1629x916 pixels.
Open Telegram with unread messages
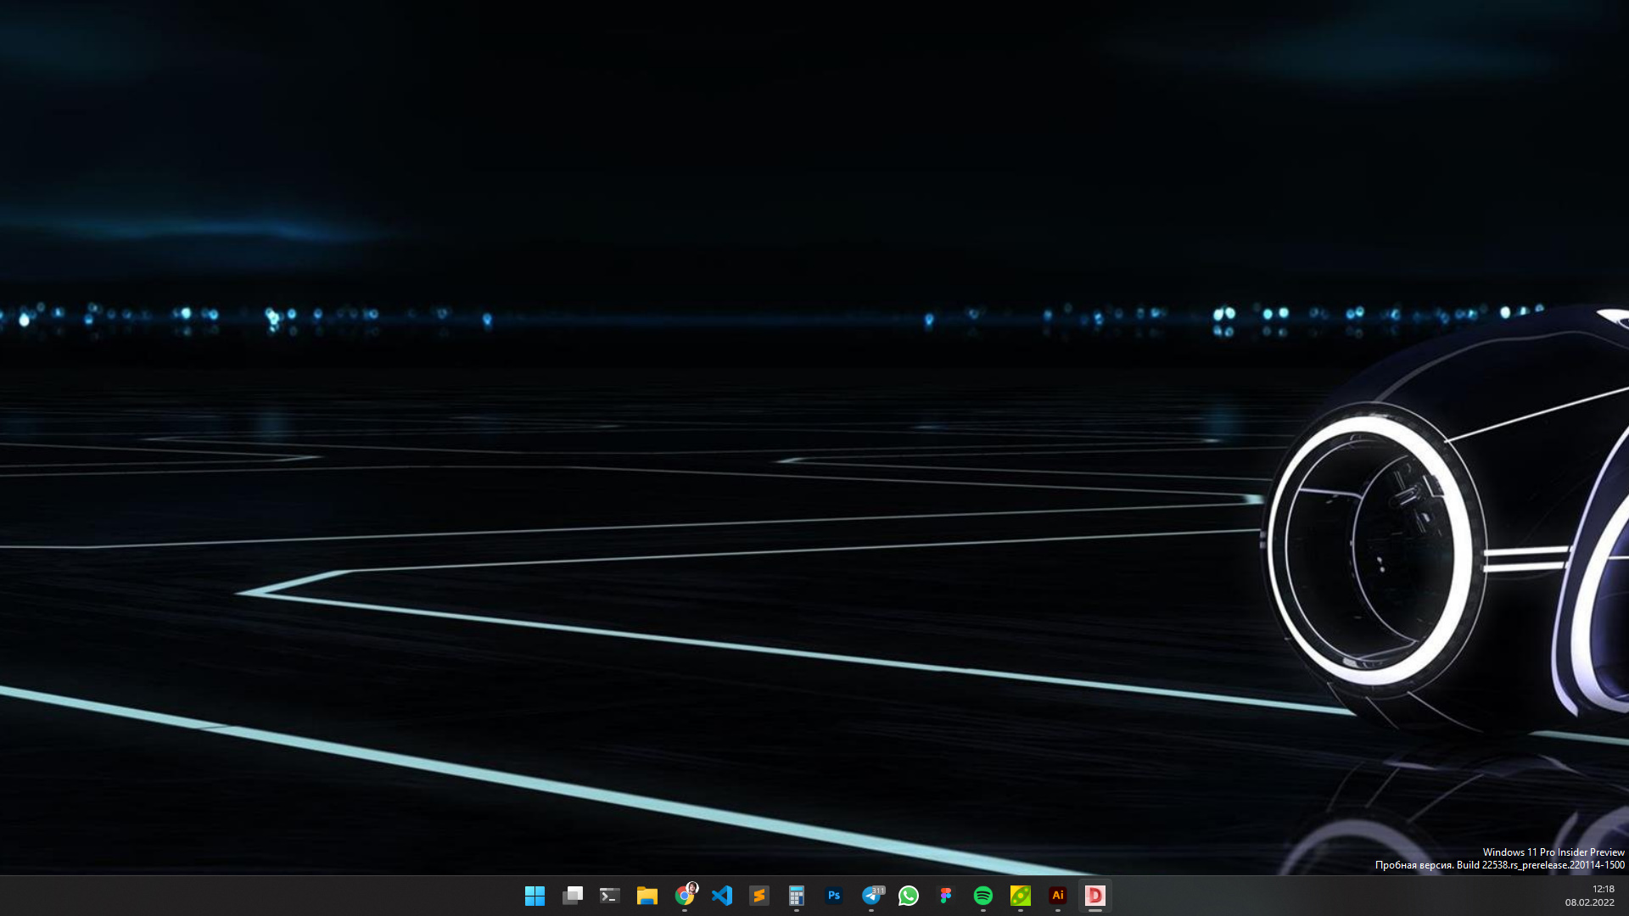tap(871, 896)
